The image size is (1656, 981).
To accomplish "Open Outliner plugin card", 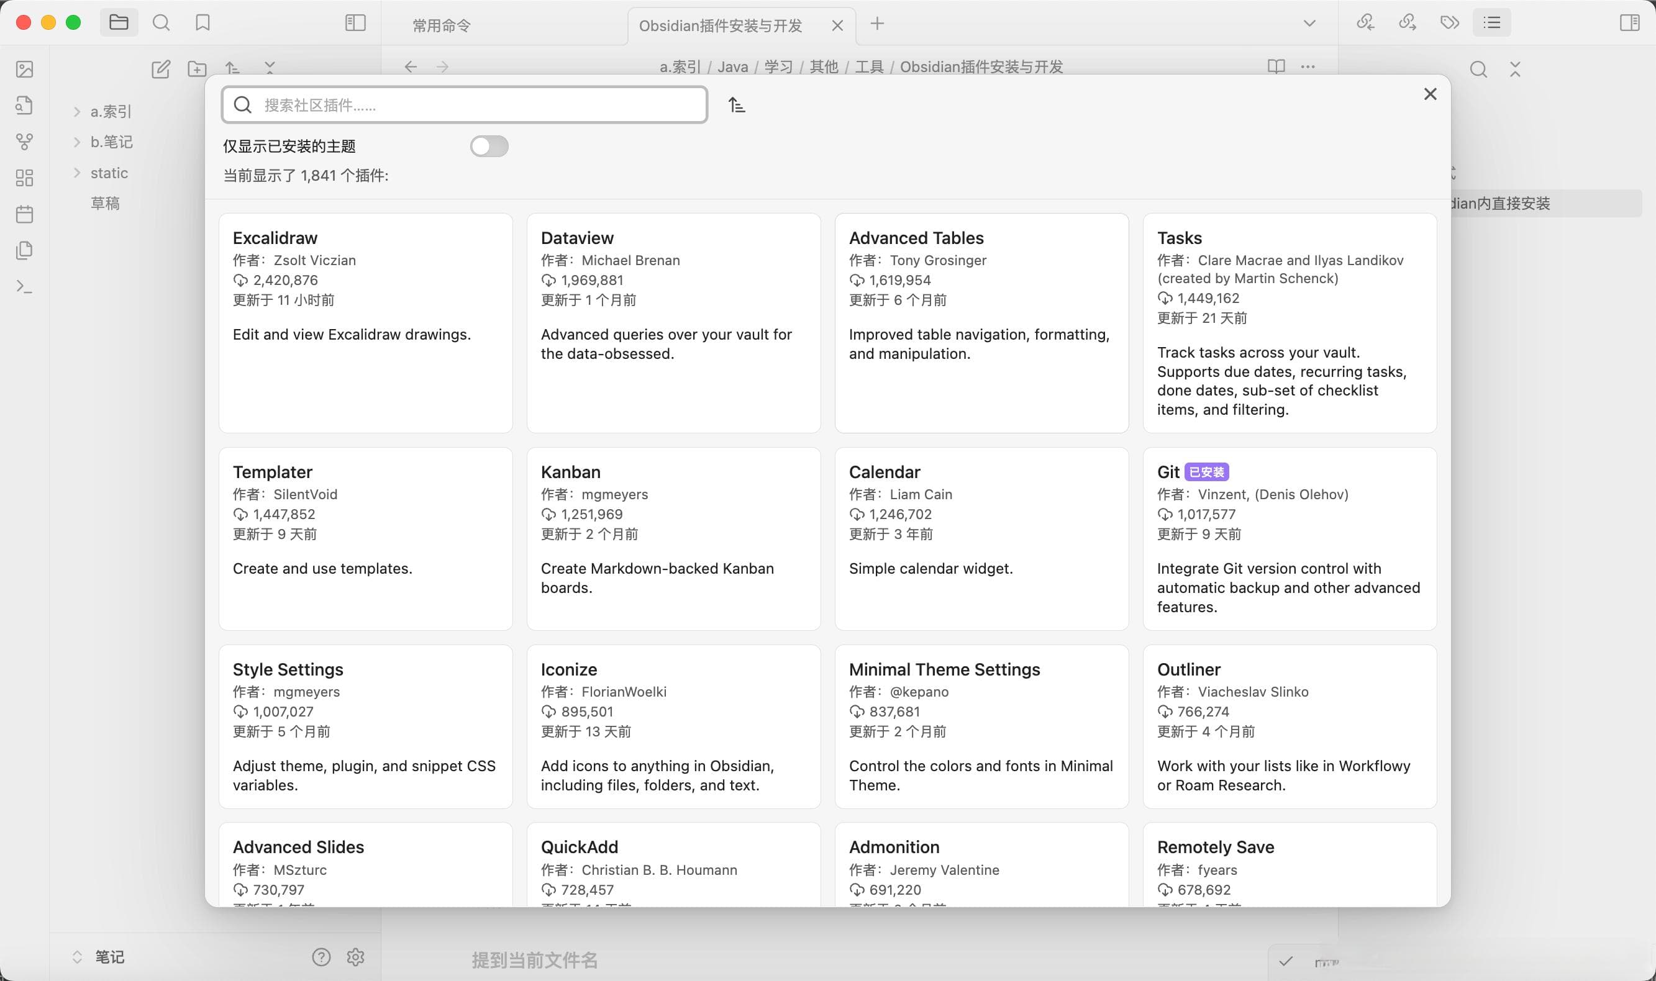I will click(1290, 726).
